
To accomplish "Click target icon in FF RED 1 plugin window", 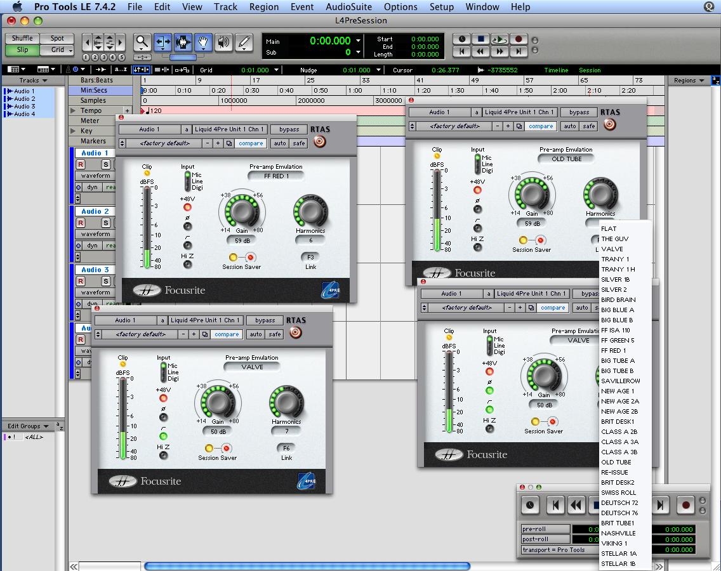I will pos(320,141).
